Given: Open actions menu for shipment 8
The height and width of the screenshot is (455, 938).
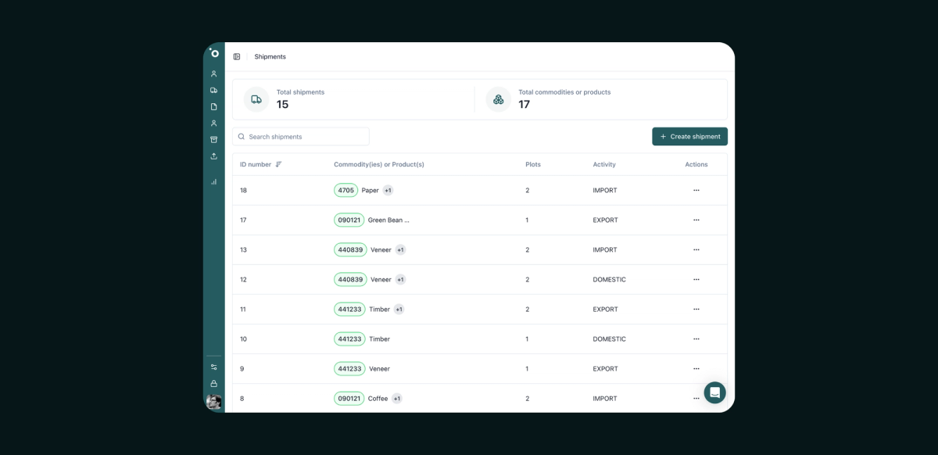Looking at the screenshot, I should [x=696, y=398].
